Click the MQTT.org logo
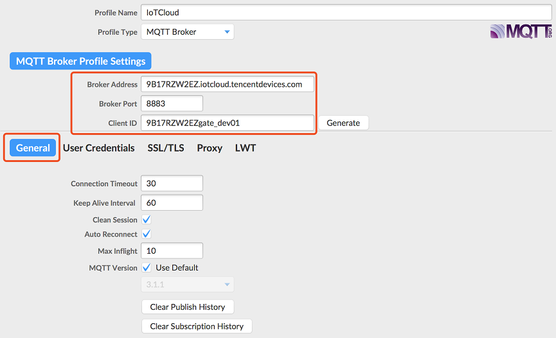The height and width of the screenshot is (338, 556). coord(521,32)
